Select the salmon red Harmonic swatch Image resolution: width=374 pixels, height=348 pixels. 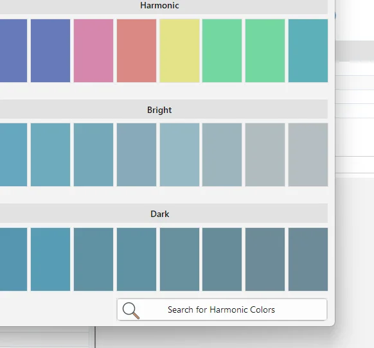click(136, 51)
